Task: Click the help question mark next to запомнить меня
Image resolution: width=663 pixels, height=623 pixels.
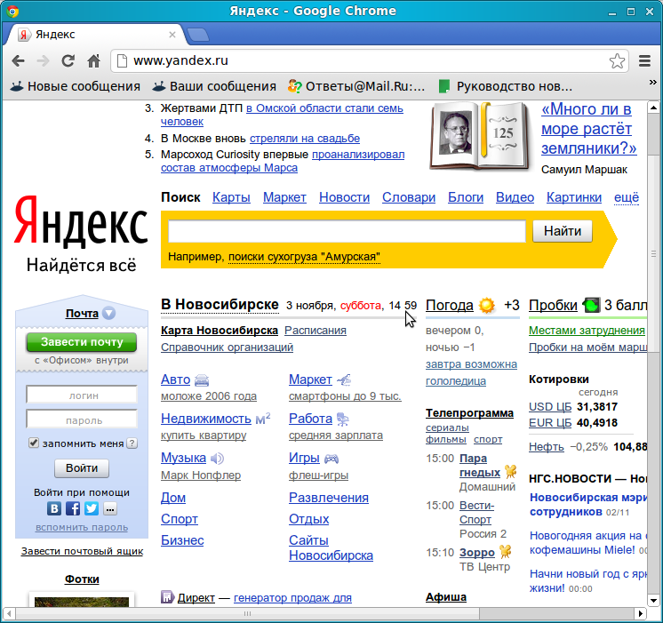Action: pos(132,443)
